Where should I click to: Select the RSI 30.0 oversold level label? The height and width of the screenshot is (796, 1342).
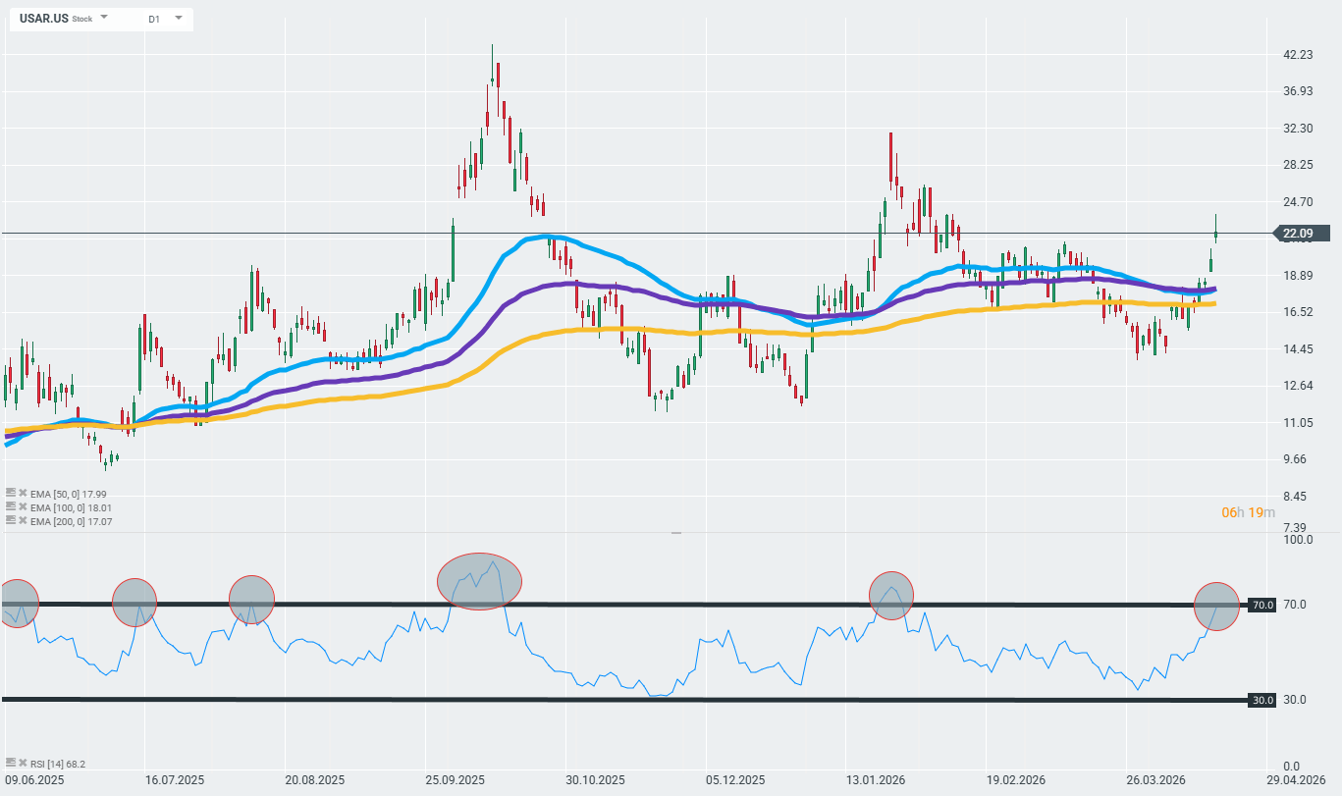[x=1262, y=700]
